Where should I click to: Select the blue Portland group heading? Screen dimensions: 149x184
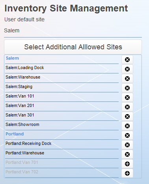(x=15, y=134)
